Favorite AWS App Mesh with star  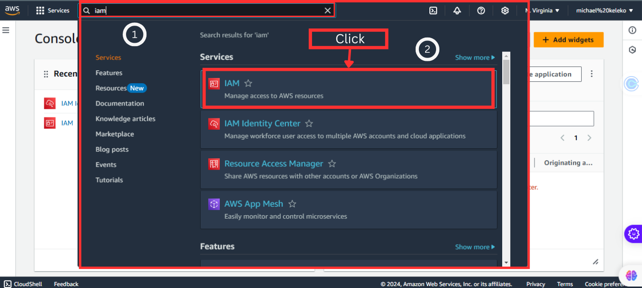click(292, 204)
